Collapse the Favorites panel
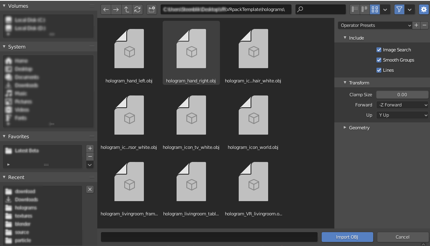Screen dimensions: 430x246 4,136
